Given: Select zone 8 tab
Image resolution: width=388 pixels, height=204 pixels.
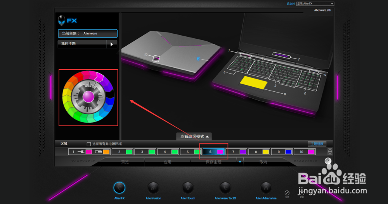Looking at the screenshot, I should (259, 152).
